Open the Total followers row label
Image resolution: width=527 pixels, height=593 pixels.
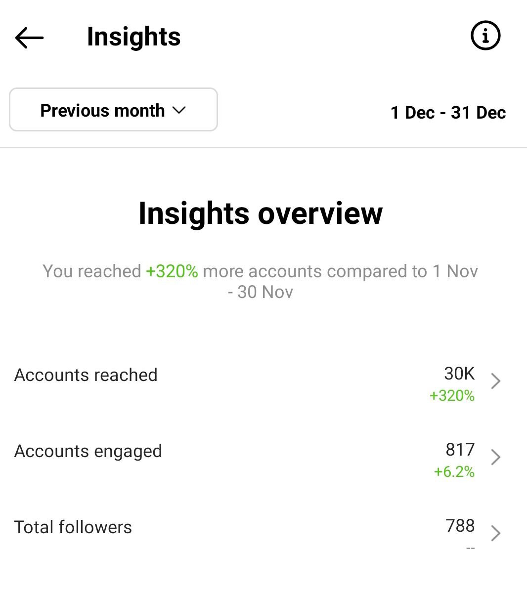(x=73, y=527)
